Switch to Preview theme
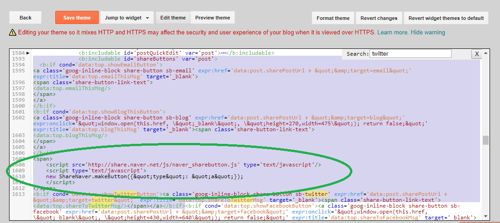Viewport: 500px width, 223px height. (x=212, y=18)
